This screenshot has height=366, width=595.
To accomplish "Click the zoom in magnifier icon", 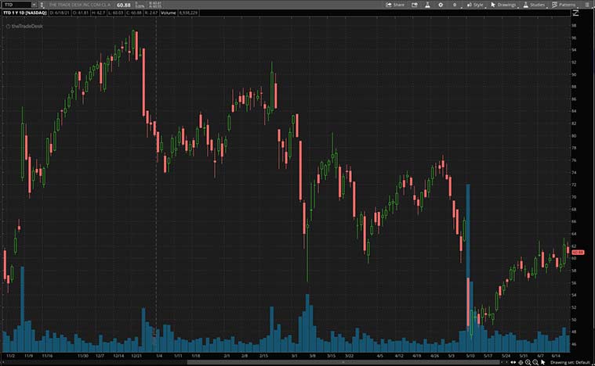I will click(x=528, y=362).
